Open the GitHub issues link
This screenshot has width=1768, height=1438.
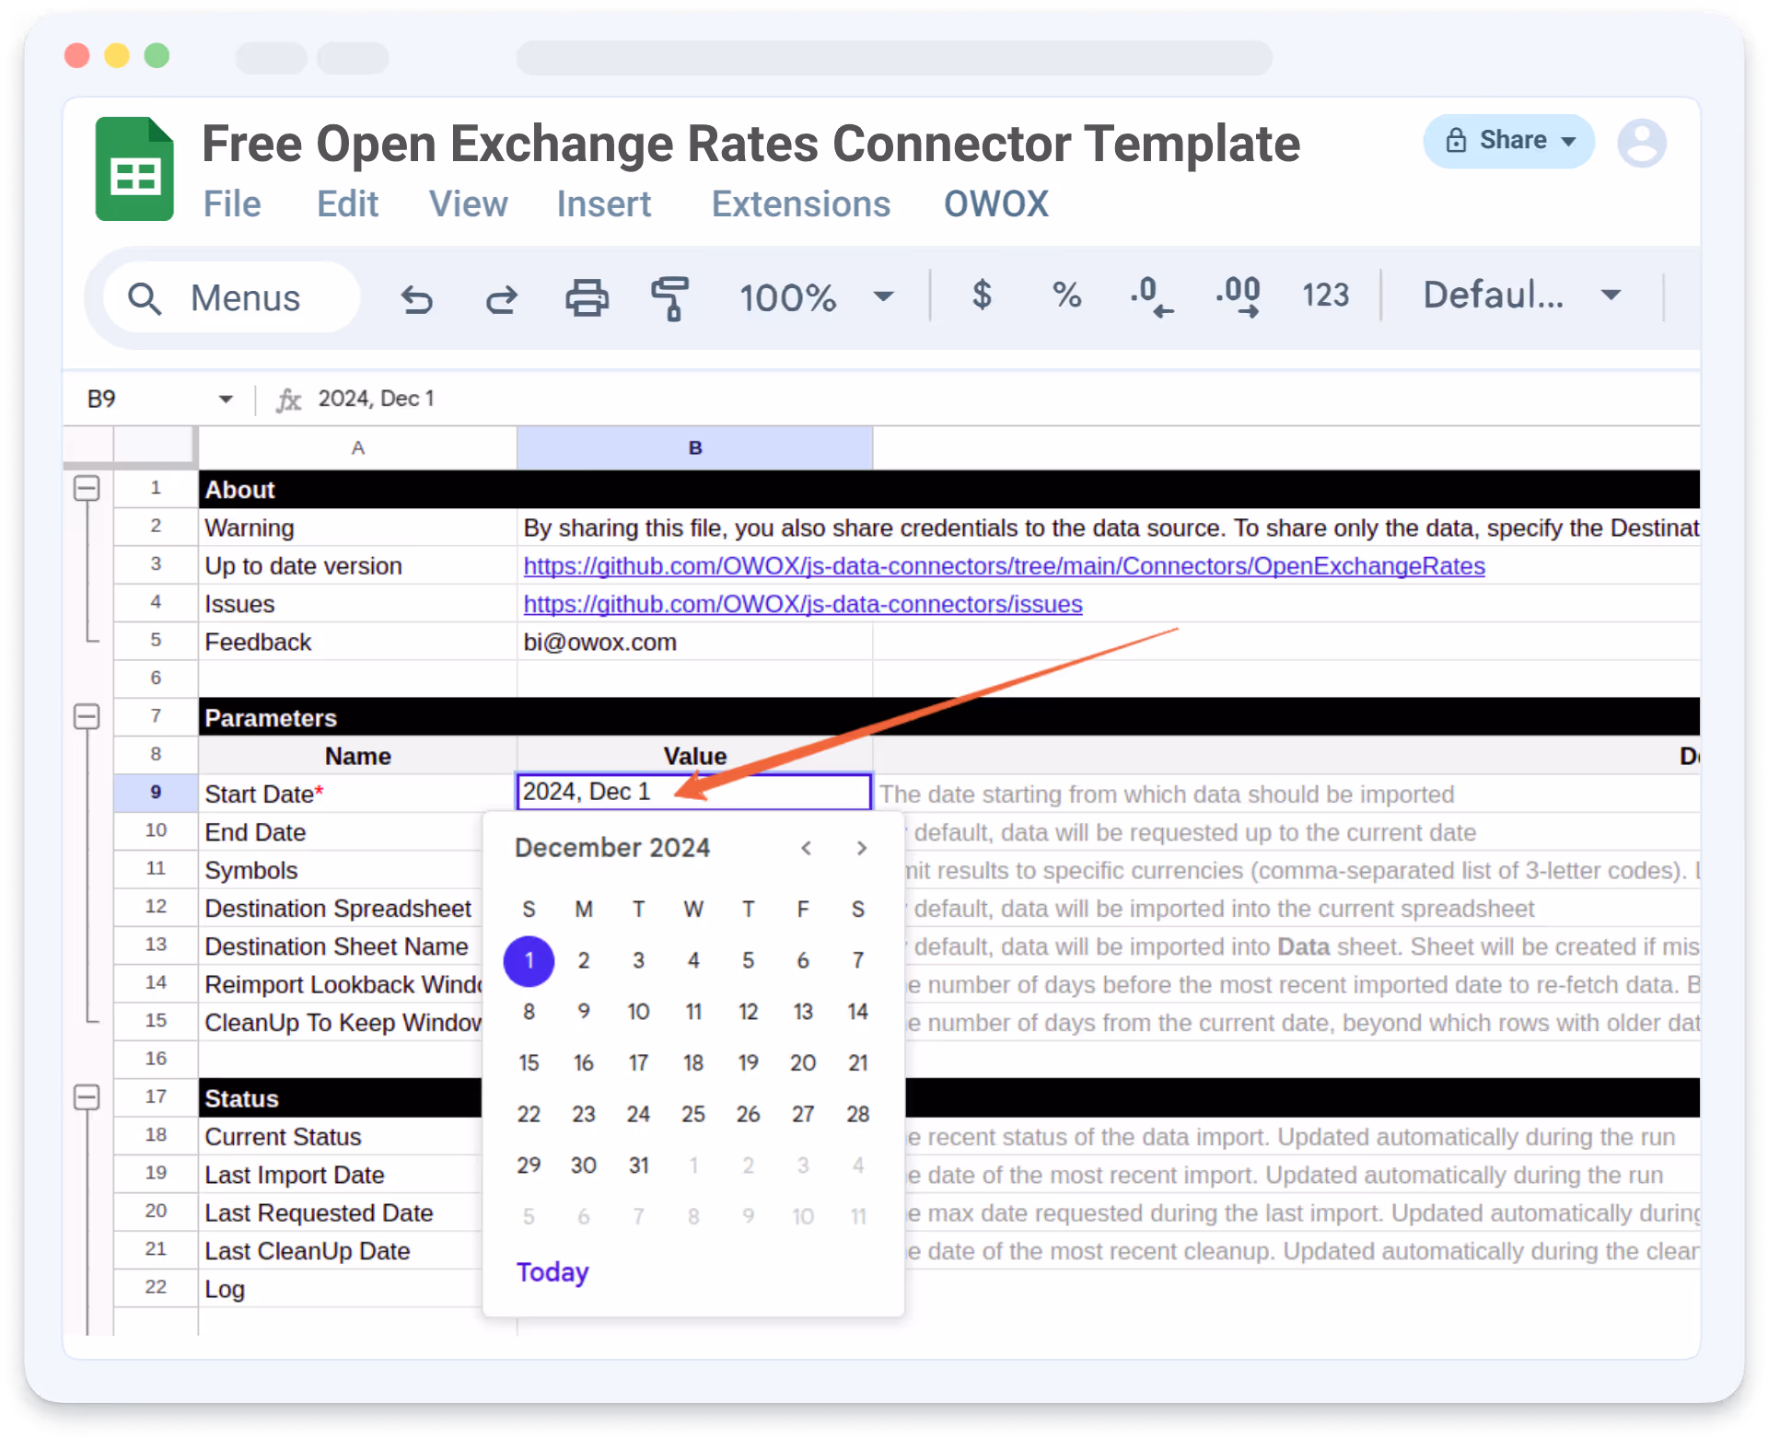tap(802, 604)
